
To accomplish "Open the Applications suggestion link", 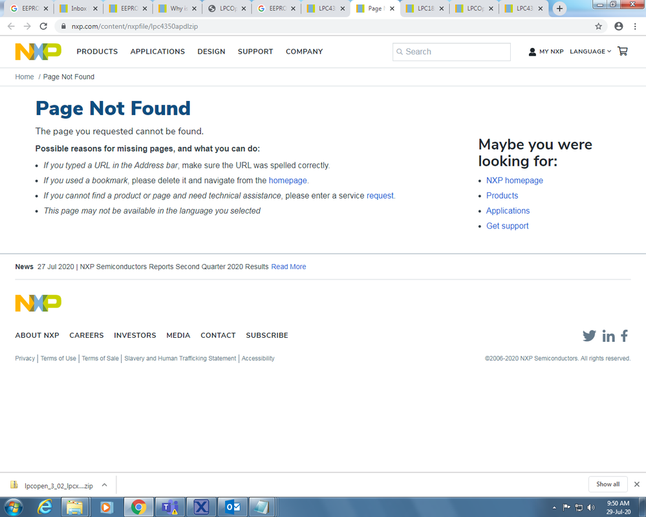I will (x=508, y=211).
